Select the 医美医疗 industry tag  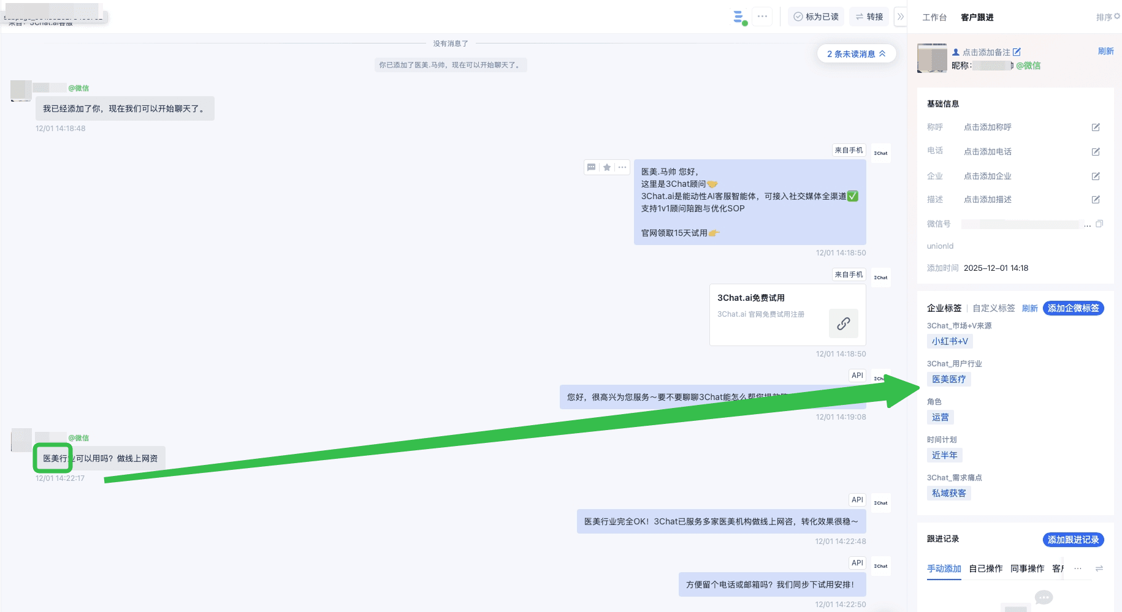[949, 379]
